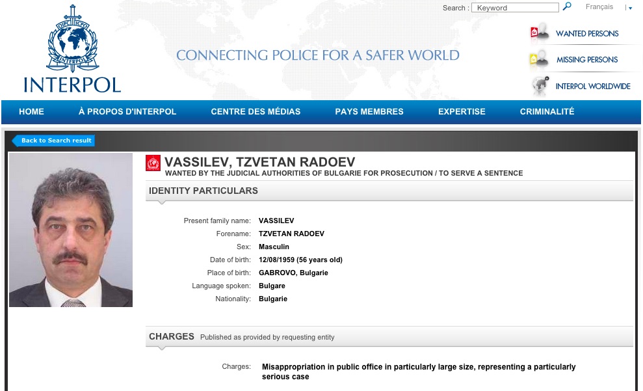
Task: Click the red notice icon beside the name
Action: (153, 163)
